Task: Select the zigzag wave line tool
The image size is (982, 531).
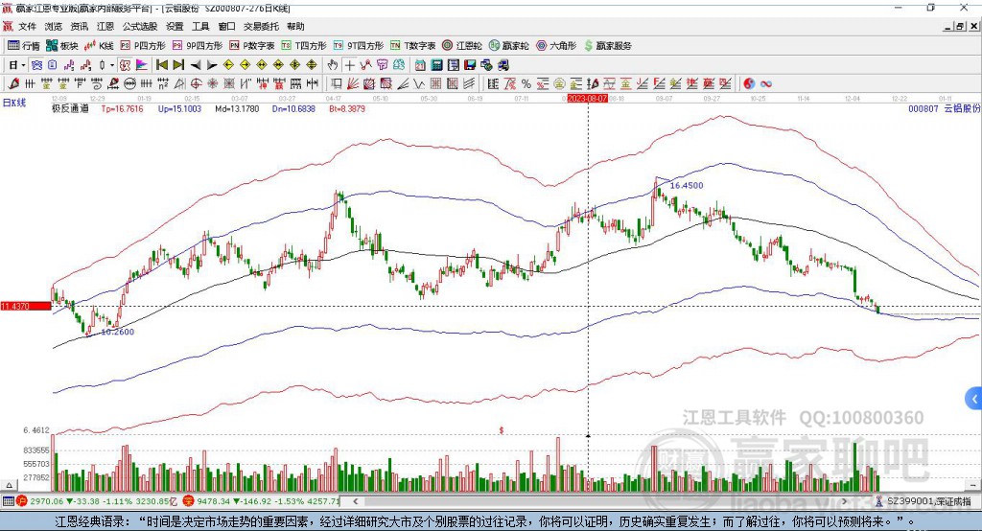Action: 419,84
